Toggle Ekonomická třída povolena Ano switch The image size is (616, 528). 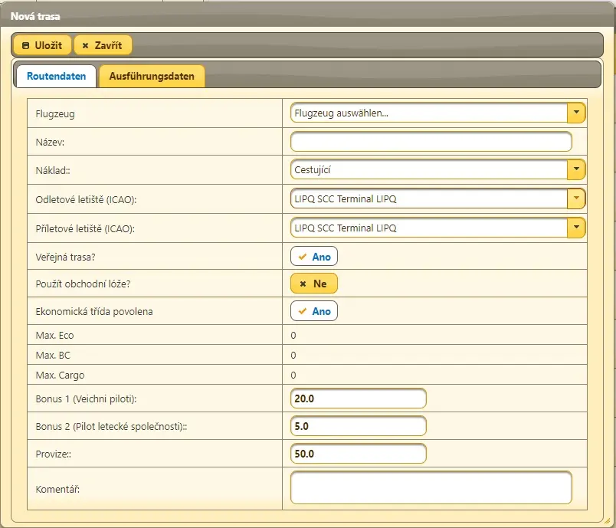point(314,311)
